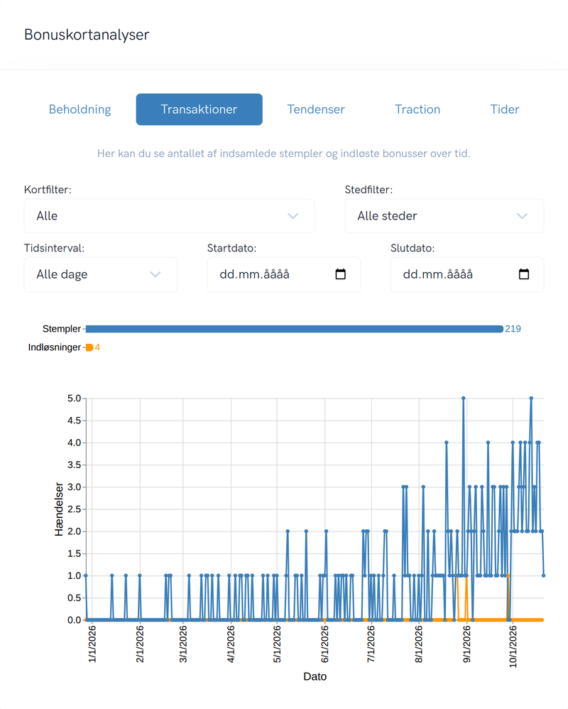Click the Hændelser axis title

tap(59, 509)
